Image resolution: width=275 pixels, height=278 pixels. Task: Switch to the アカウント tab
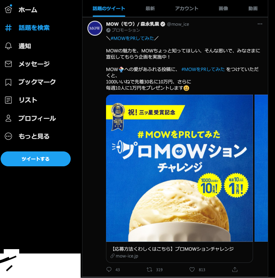coord(187,8)
